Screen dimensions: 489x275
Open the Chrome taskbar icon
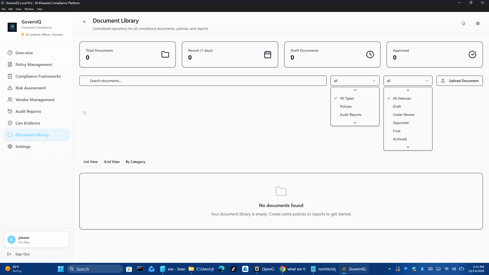click(x=282, y=269)
